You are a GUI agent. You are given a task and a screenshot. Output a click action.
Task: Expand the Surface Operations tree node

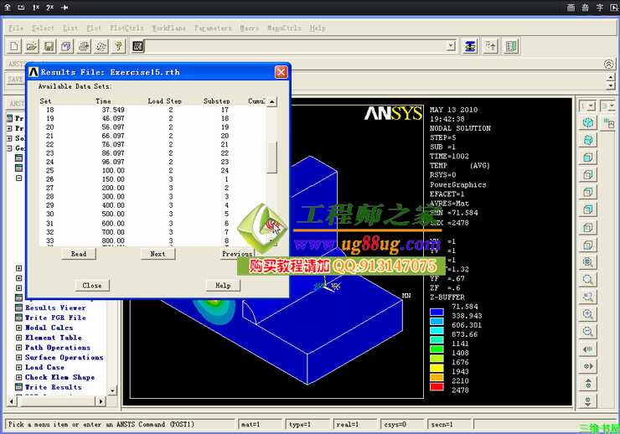(x=18, y=357)
